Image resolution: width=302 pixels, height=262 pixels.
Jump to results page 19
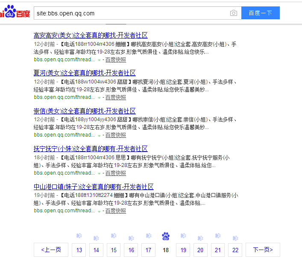pos(183,250)
